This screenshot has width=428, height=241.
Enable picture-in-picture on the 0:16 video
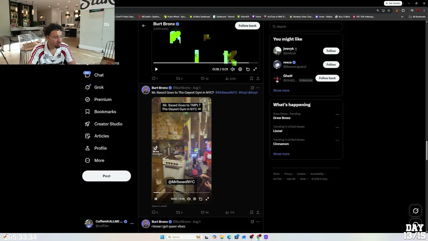[x=201, y=199]
